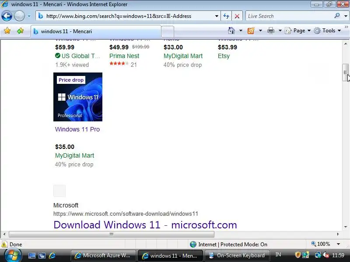Image resolution: width=350 pixels, height=262 pixels.
Task: Click Switch between windows quick launch icon
Action: point(42,255)
